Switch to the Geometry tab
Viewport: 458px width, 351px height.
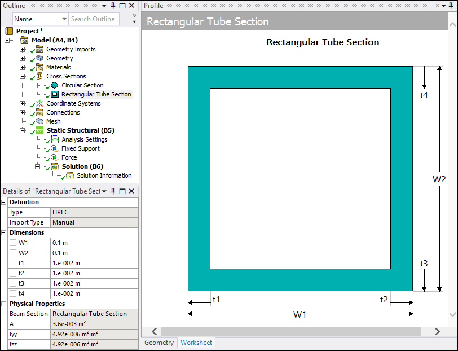(159, 343)
